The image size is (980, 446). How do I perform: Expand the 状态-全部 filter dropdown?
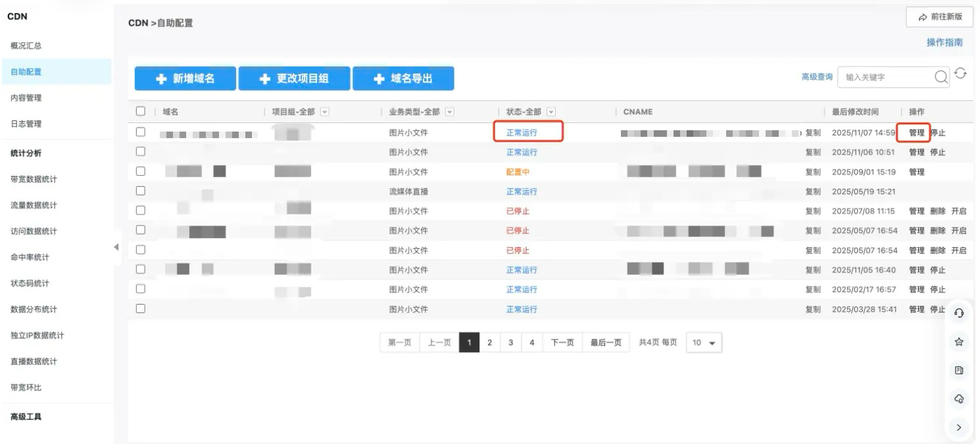[x=551, y=112]
